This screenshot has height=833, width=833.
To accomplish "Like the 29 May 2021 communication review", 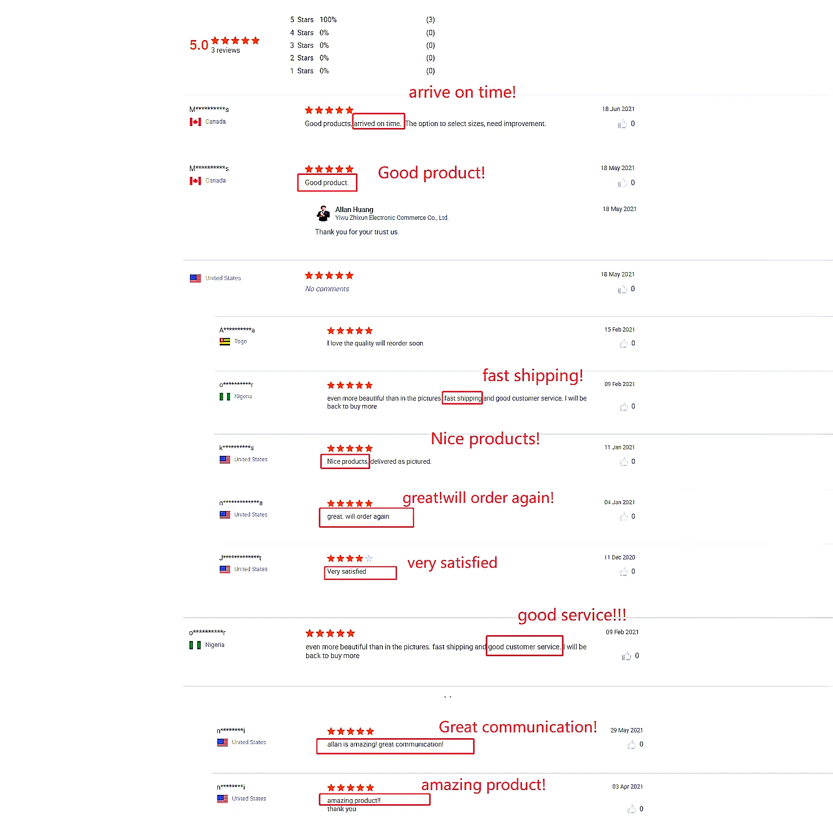I will pyautogui.click(x=631, y=745).
